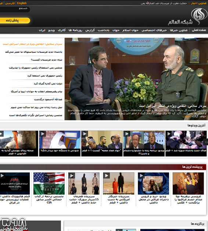
Task: Switch site language to English
Action: tap(22, 3)
